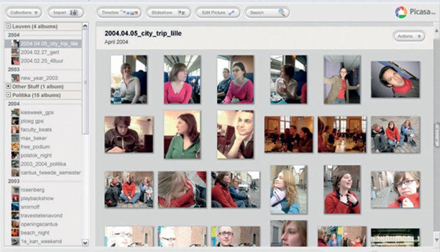Screen dimensions: 440x252
Task: Select the first photo thumbnail in the album
Action: point(128,80)
